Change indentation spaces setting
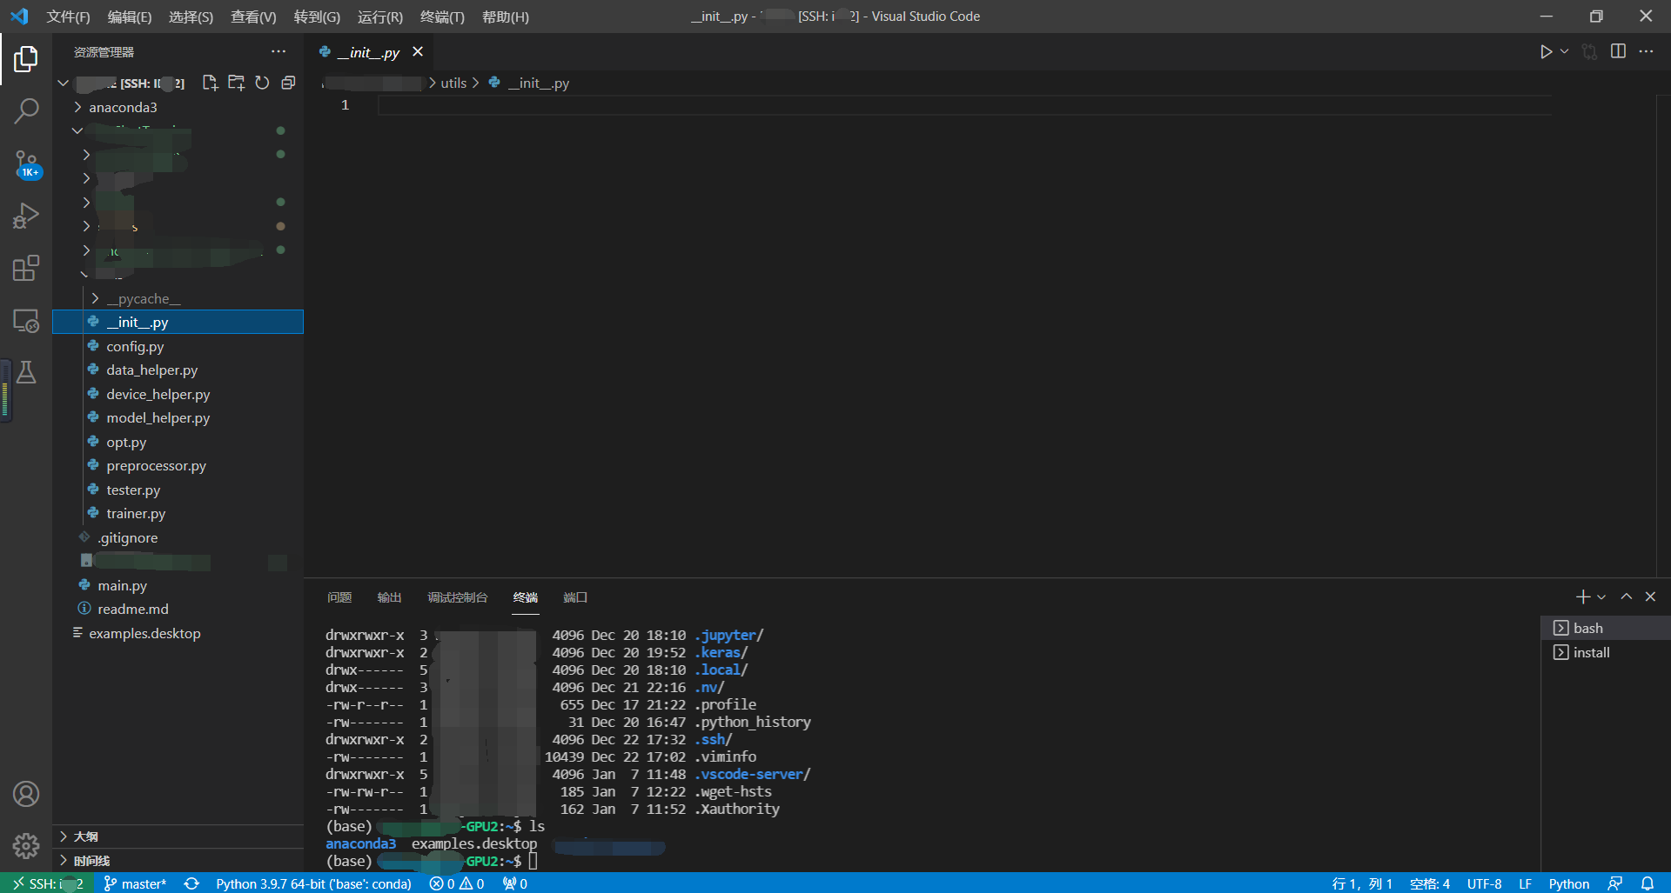This screenshot has width=1671, height=893. (1429, 883)
